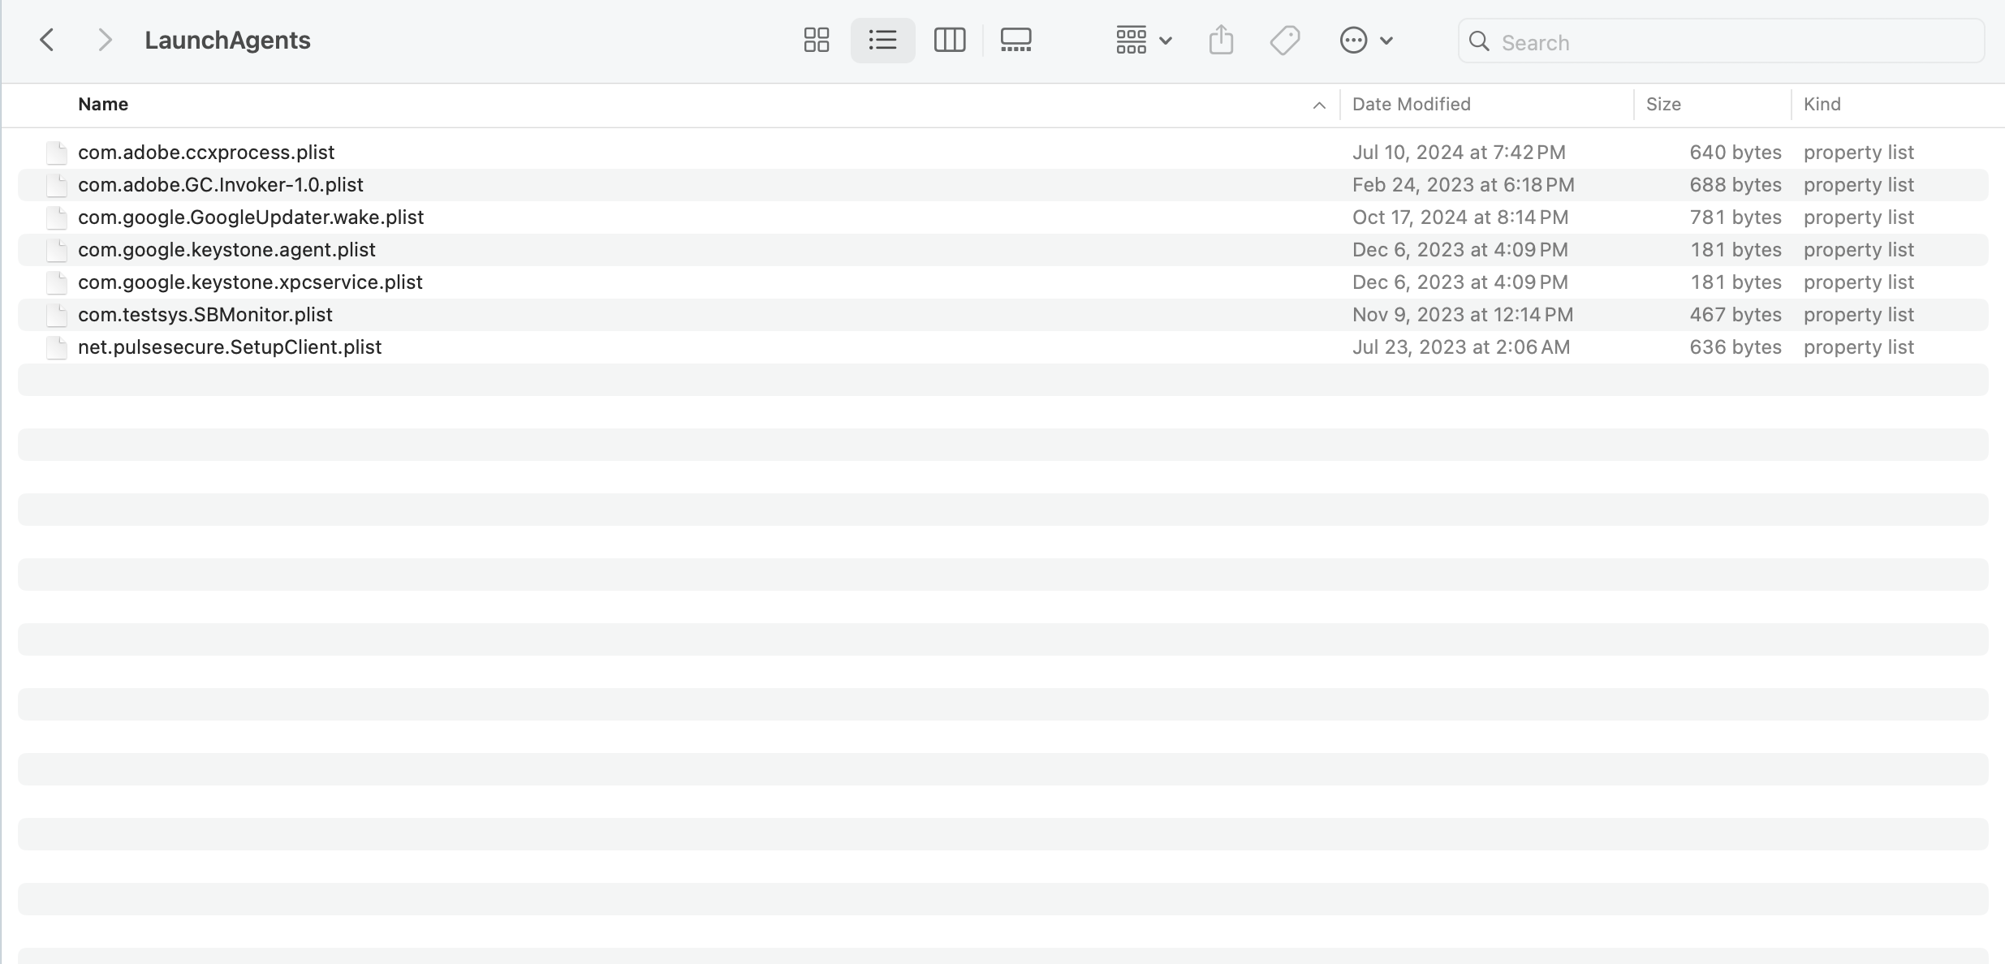Viewport: 2005px width, 964px height.
Task: Click the forward navigation arrow
Action: (x=104, y=40)
